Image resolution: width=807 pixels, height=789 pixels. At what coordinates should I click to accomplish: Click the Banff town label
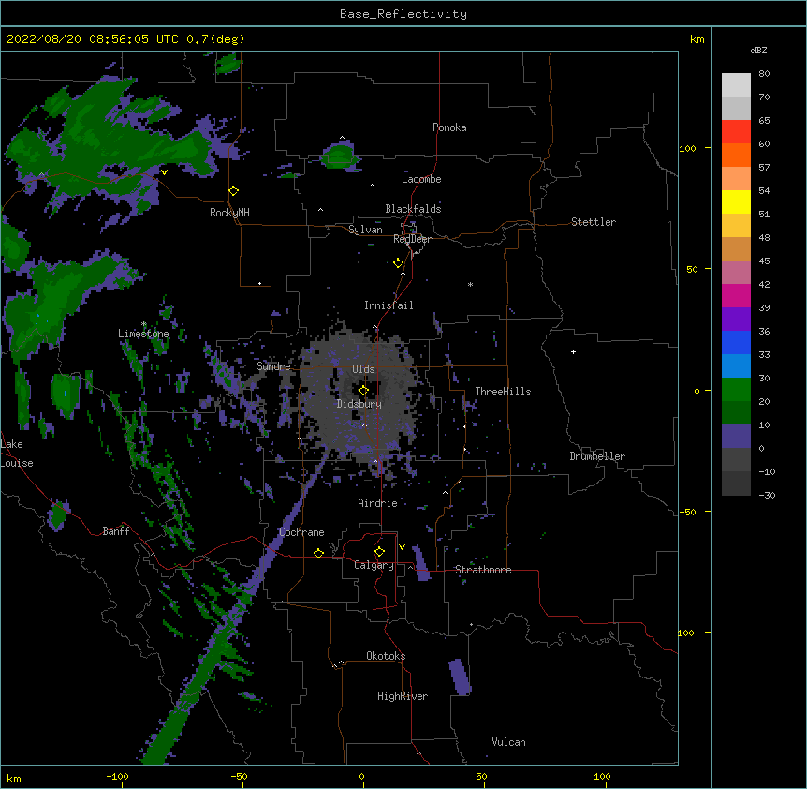click(x=116, y=531)
